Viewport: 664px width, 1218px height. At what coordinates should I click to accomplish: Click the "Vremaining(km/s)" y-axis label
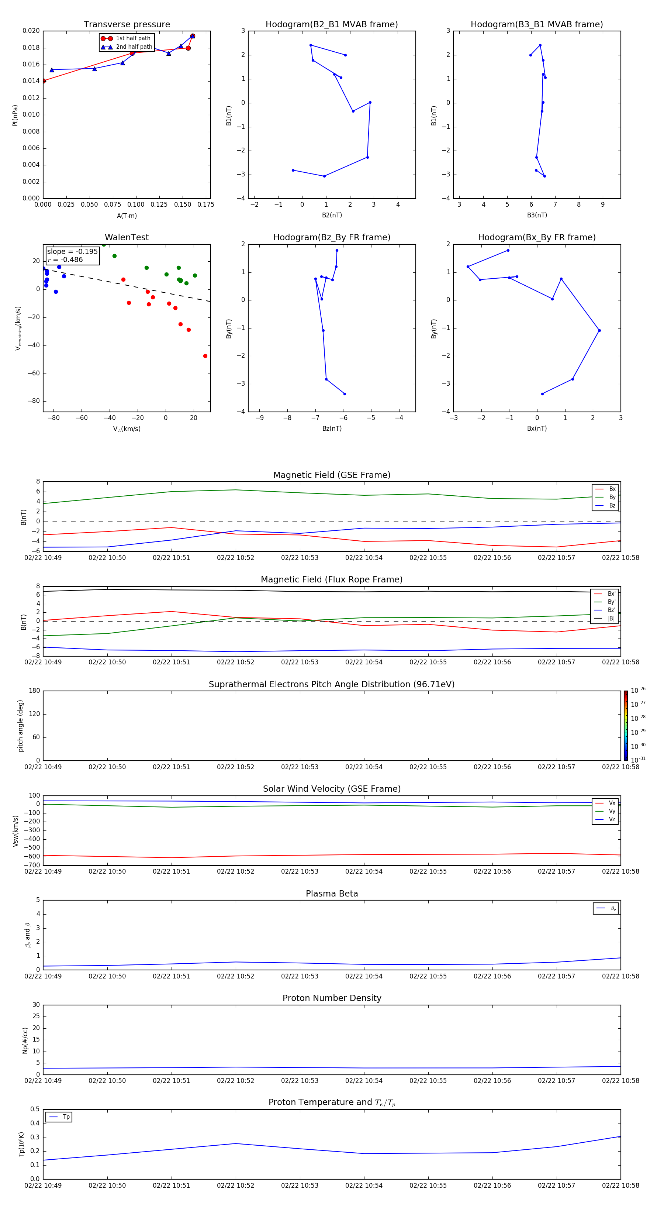click(x=18, y=328)
